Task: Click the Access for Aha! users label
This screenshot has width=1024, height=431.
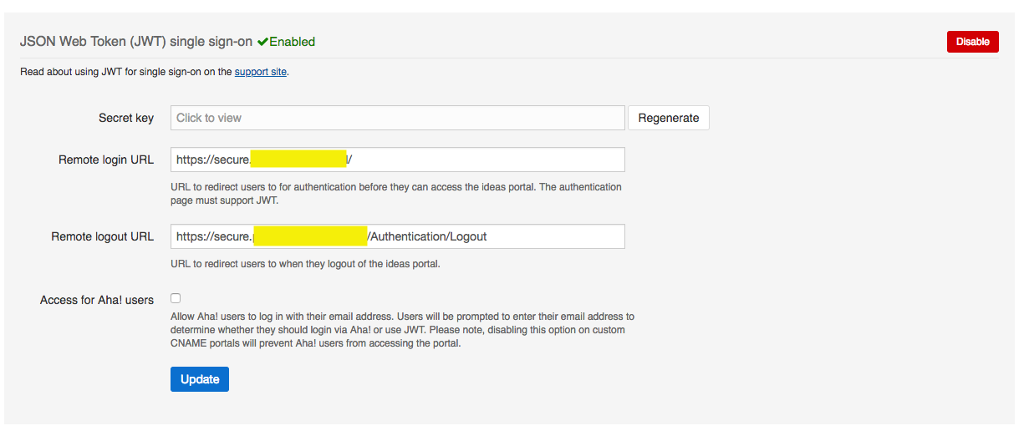Action: 97,300
